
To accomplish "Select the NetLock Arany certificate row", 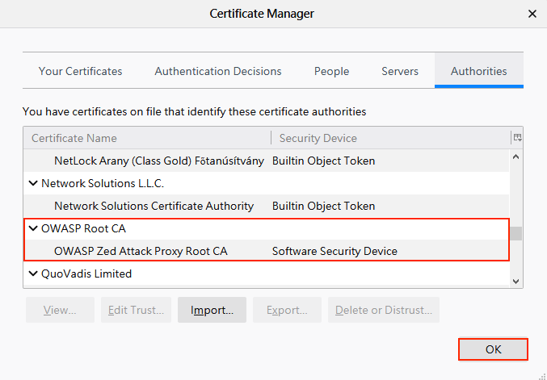I will tap(158, 161).
